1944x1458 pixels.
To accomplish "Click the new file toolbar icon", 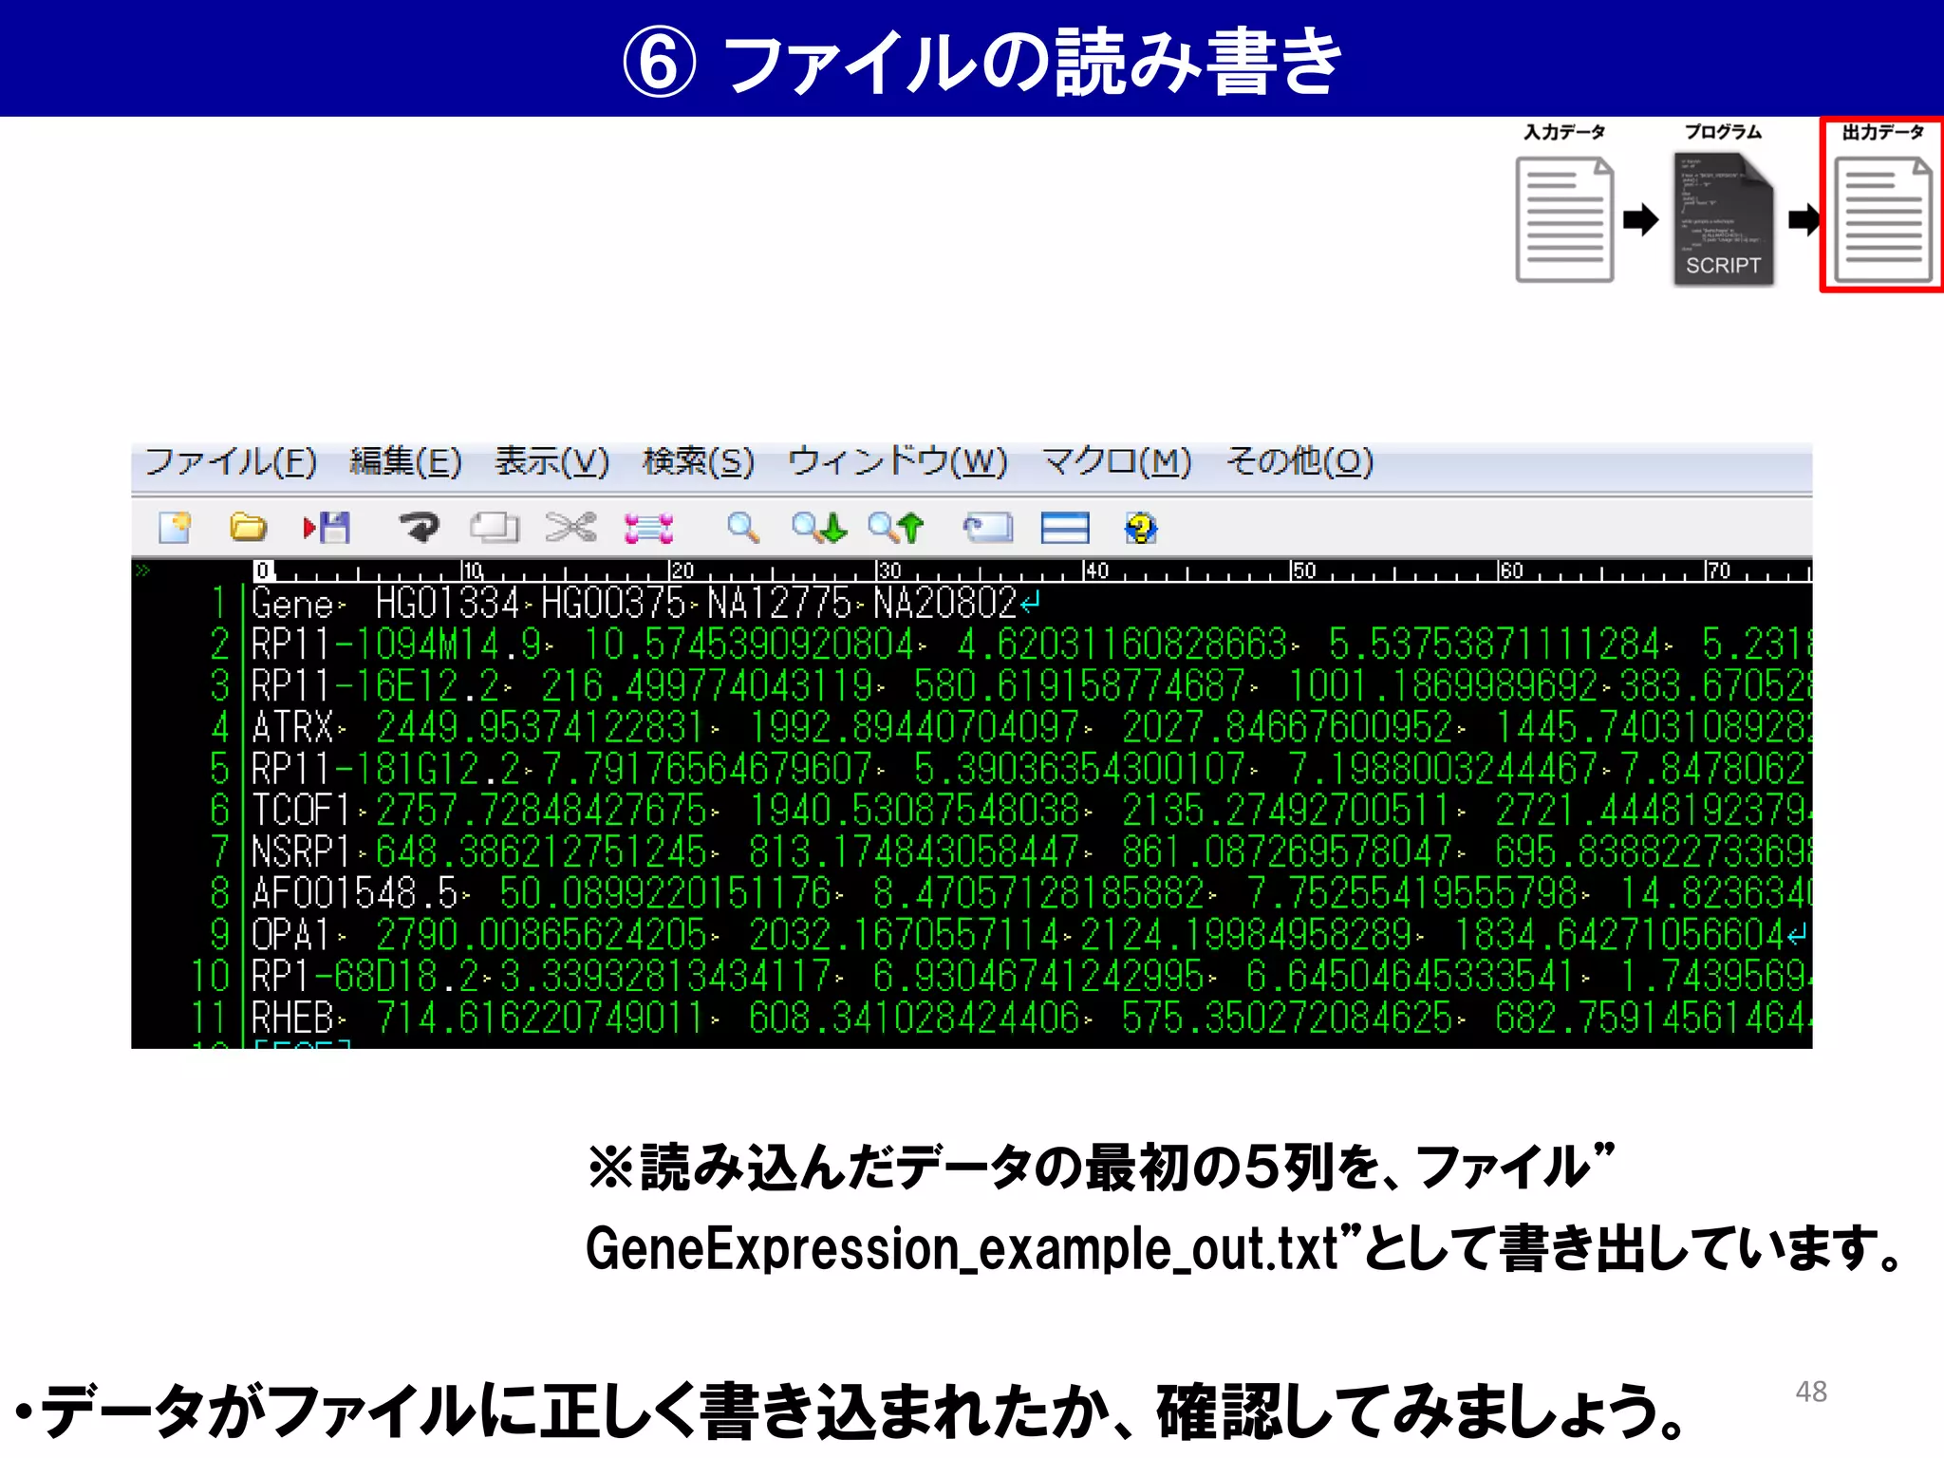I will (x=175, y=527).
